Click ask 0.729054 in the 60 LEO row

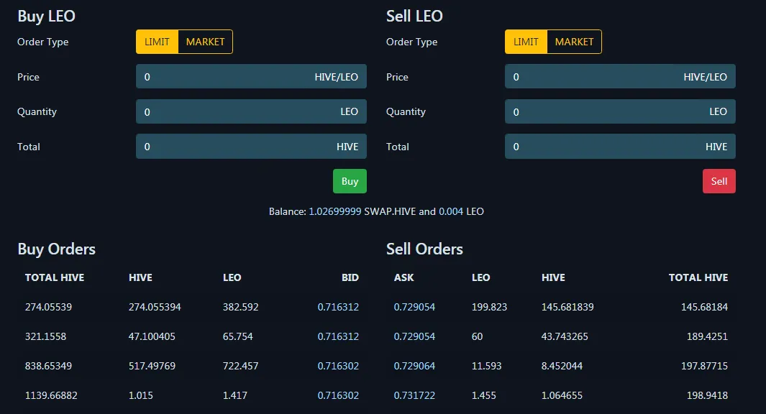pos(414,336)
